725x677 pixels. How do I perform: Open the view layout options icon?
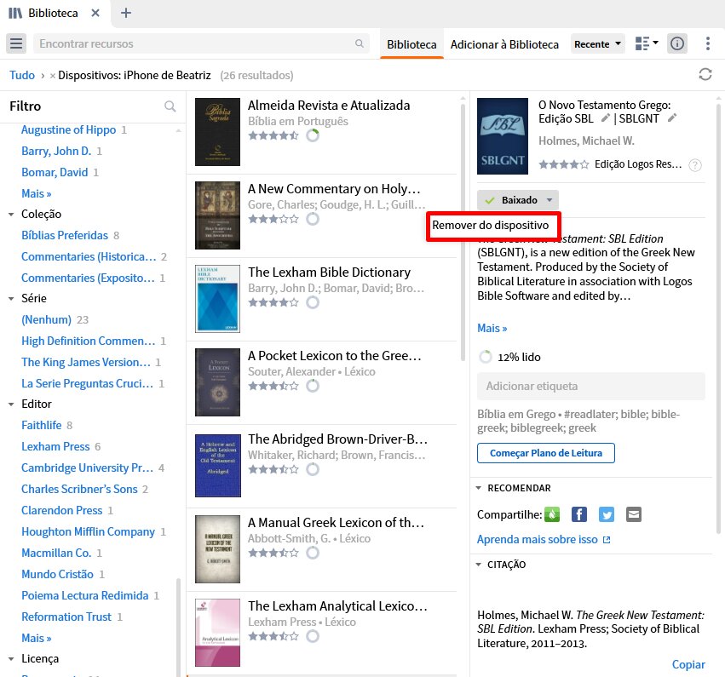(x=647, y=43)
